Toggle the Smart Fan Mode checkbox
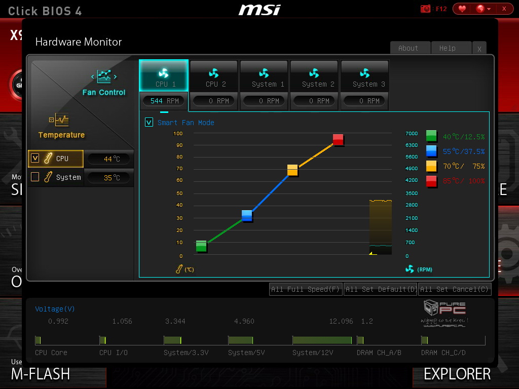 (x=149, y=123)
